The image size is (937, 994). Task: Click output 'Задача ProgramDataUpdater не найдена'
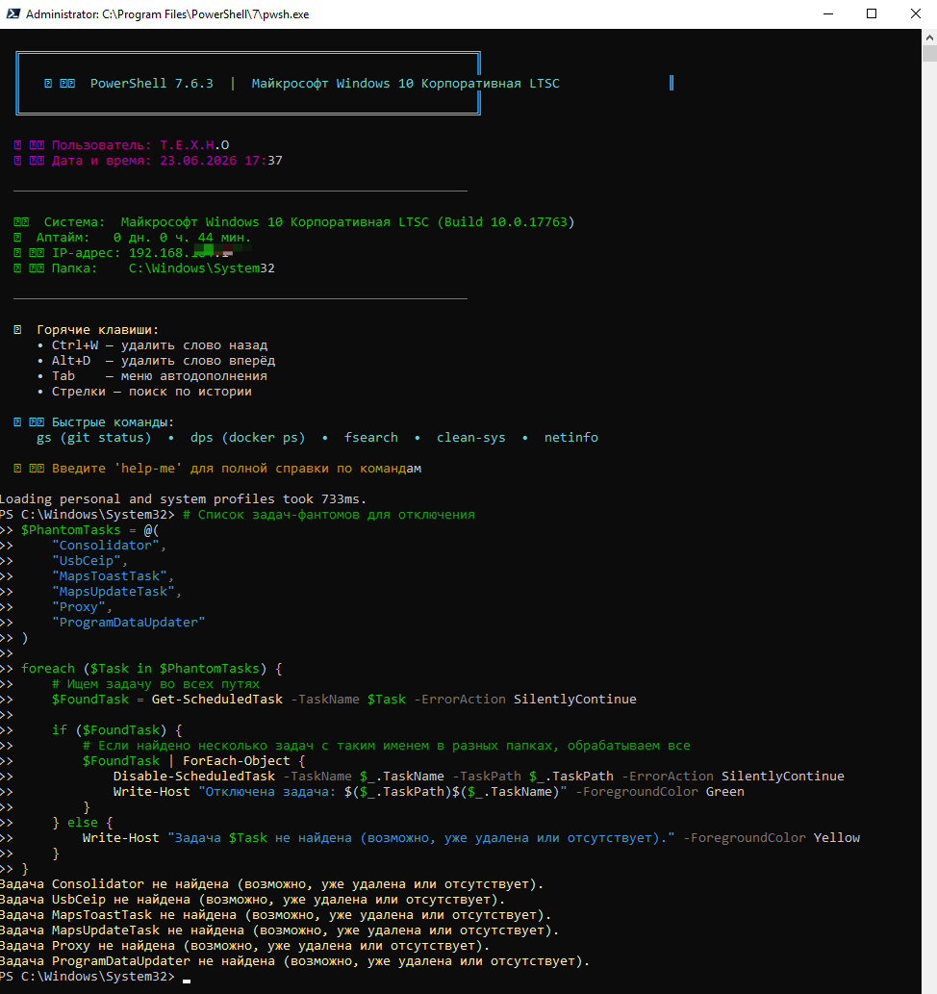pos(138,961)
